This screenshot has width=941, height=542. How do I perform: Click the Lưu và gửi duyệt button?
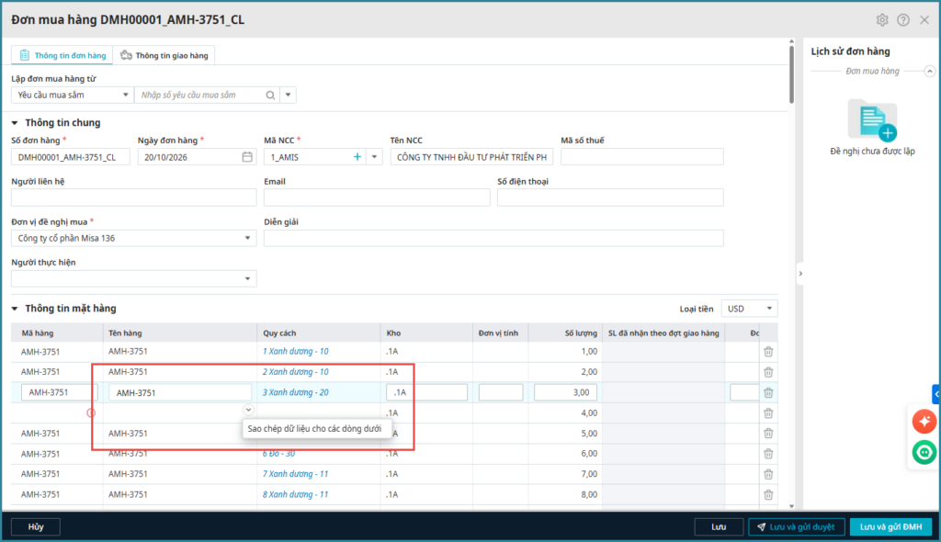point(796,527)
